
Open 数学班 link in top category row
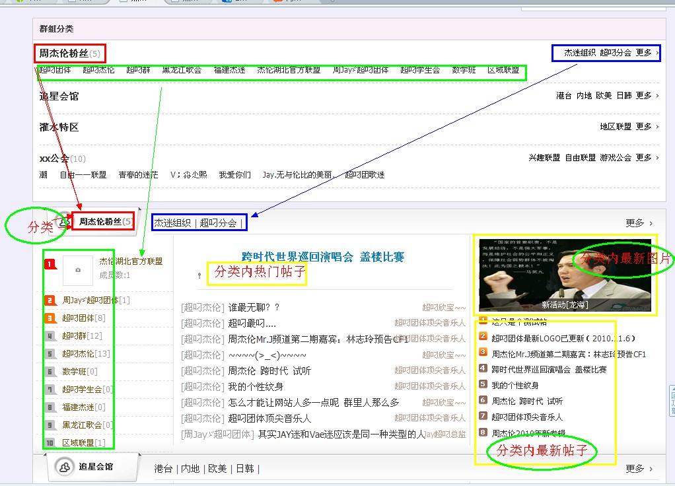tap(464, 70)
